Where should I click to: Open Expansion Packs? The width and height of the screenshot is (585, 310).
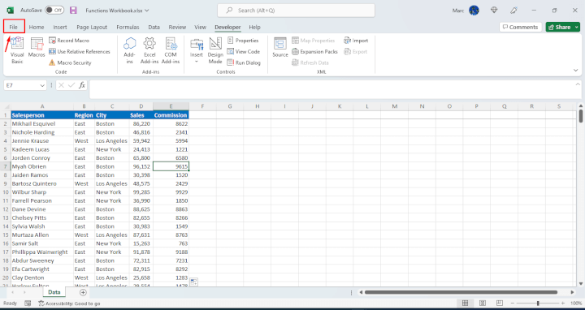click(315, 51)
